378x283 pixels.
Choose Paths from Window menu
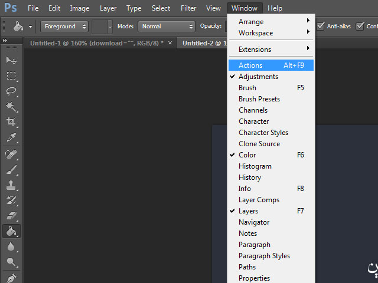(271, 267)
